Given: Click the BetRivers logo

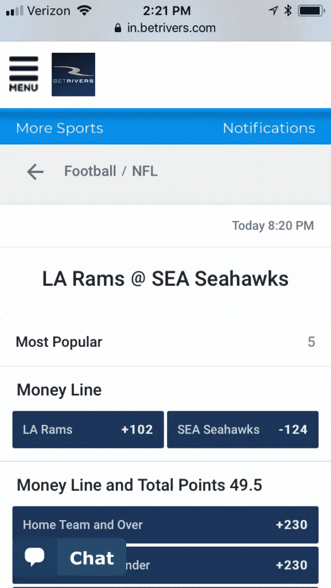Looking at the screenshot, I should pos(73,74).
